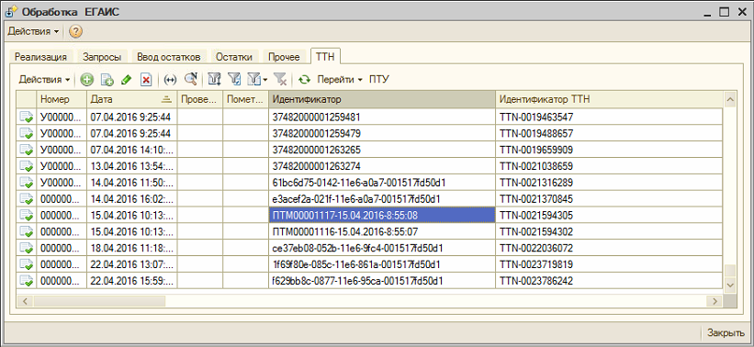Click document icon of row TTN-0021594305
This screenshot has height=347, width=754.
pyautogui.click(x=26, y=216)
